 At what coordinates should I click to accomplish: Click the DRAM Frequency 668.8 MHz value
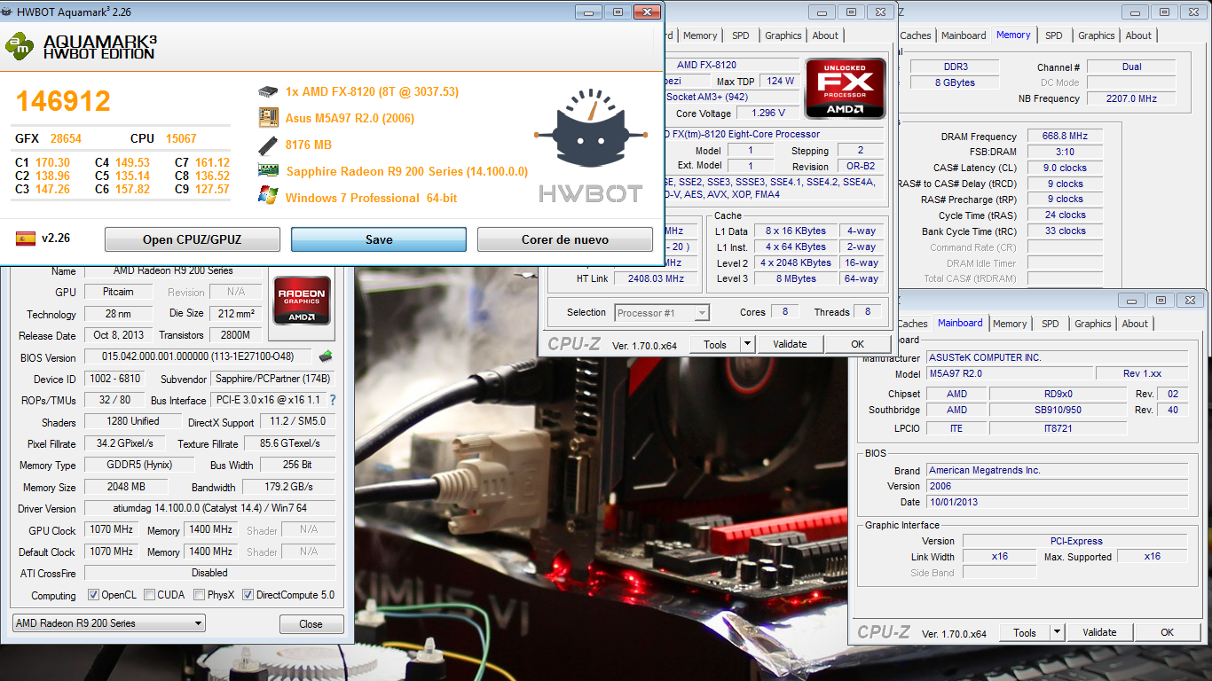tap(1065, 137)
